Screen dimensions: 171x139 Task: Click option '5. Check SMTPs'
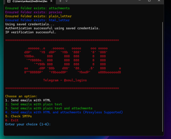[x=18, y=116]
